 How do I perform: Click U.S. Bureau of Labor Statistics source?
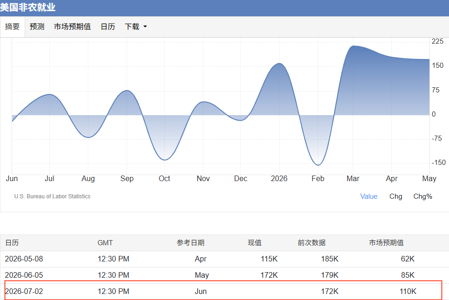[53, 196]
